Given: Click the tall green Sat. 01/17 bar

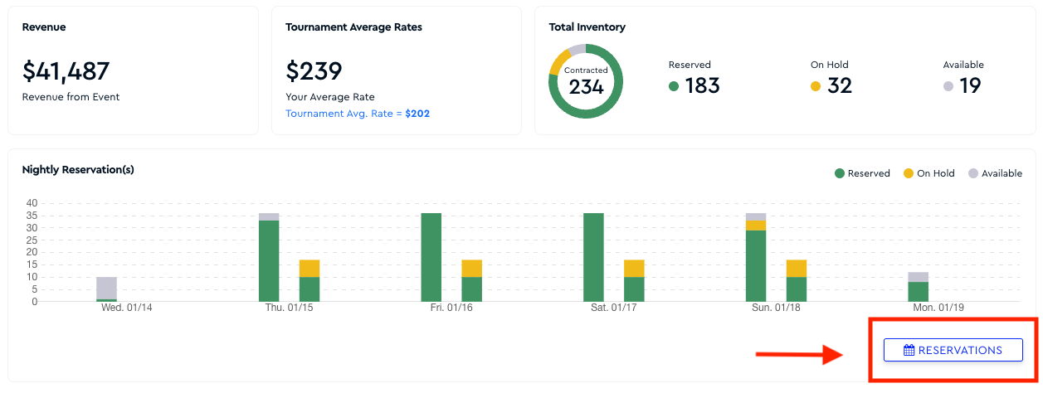Looking at the screenshot, I should (x=593, y=257).
